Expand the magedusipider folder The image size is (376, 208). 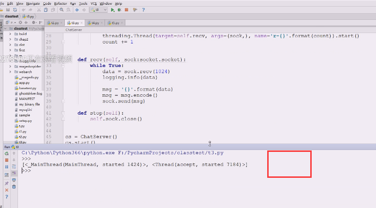[10, 67]
